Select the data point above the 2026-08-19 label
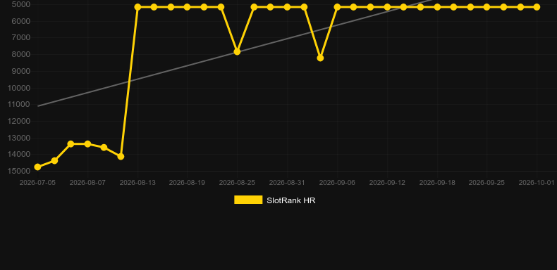 coord(188,7)
